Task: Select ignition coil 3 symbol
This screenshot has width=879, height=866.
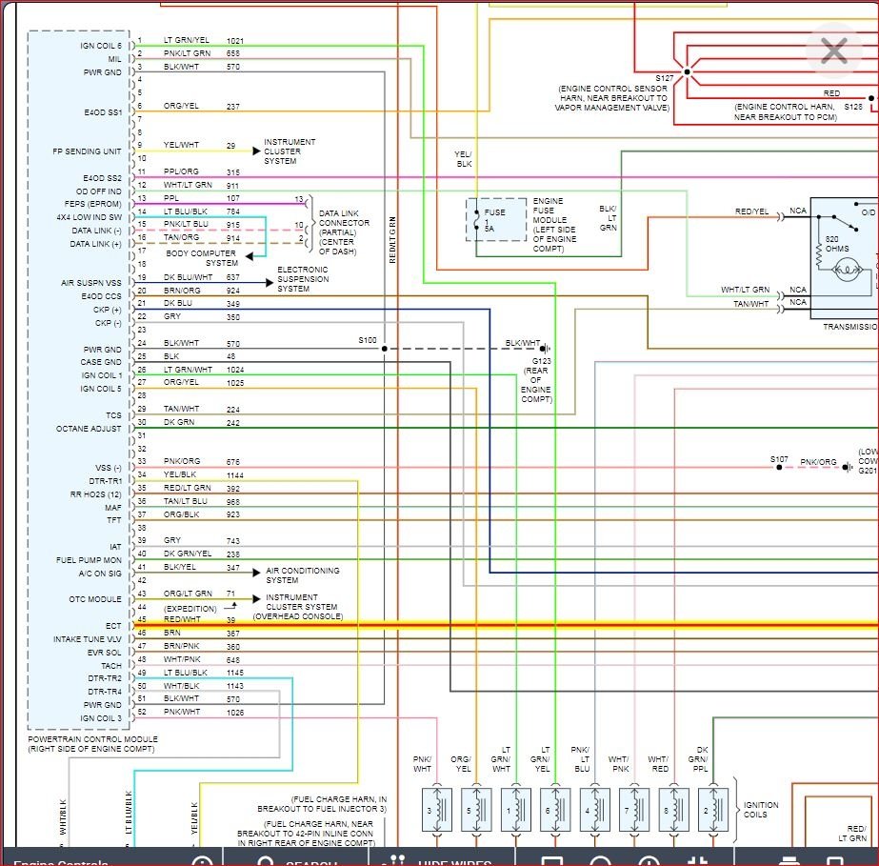Action: tap(437, 810)
